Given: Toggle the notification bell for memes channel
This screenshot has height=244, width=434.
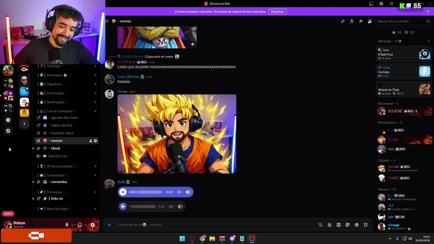Looking at the screenshot, I should click(x=352, y=21).
